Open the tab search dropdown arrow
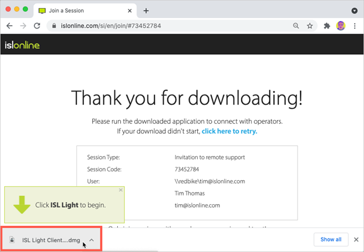This screenshot has width=364, height=252. click(355, 10)
